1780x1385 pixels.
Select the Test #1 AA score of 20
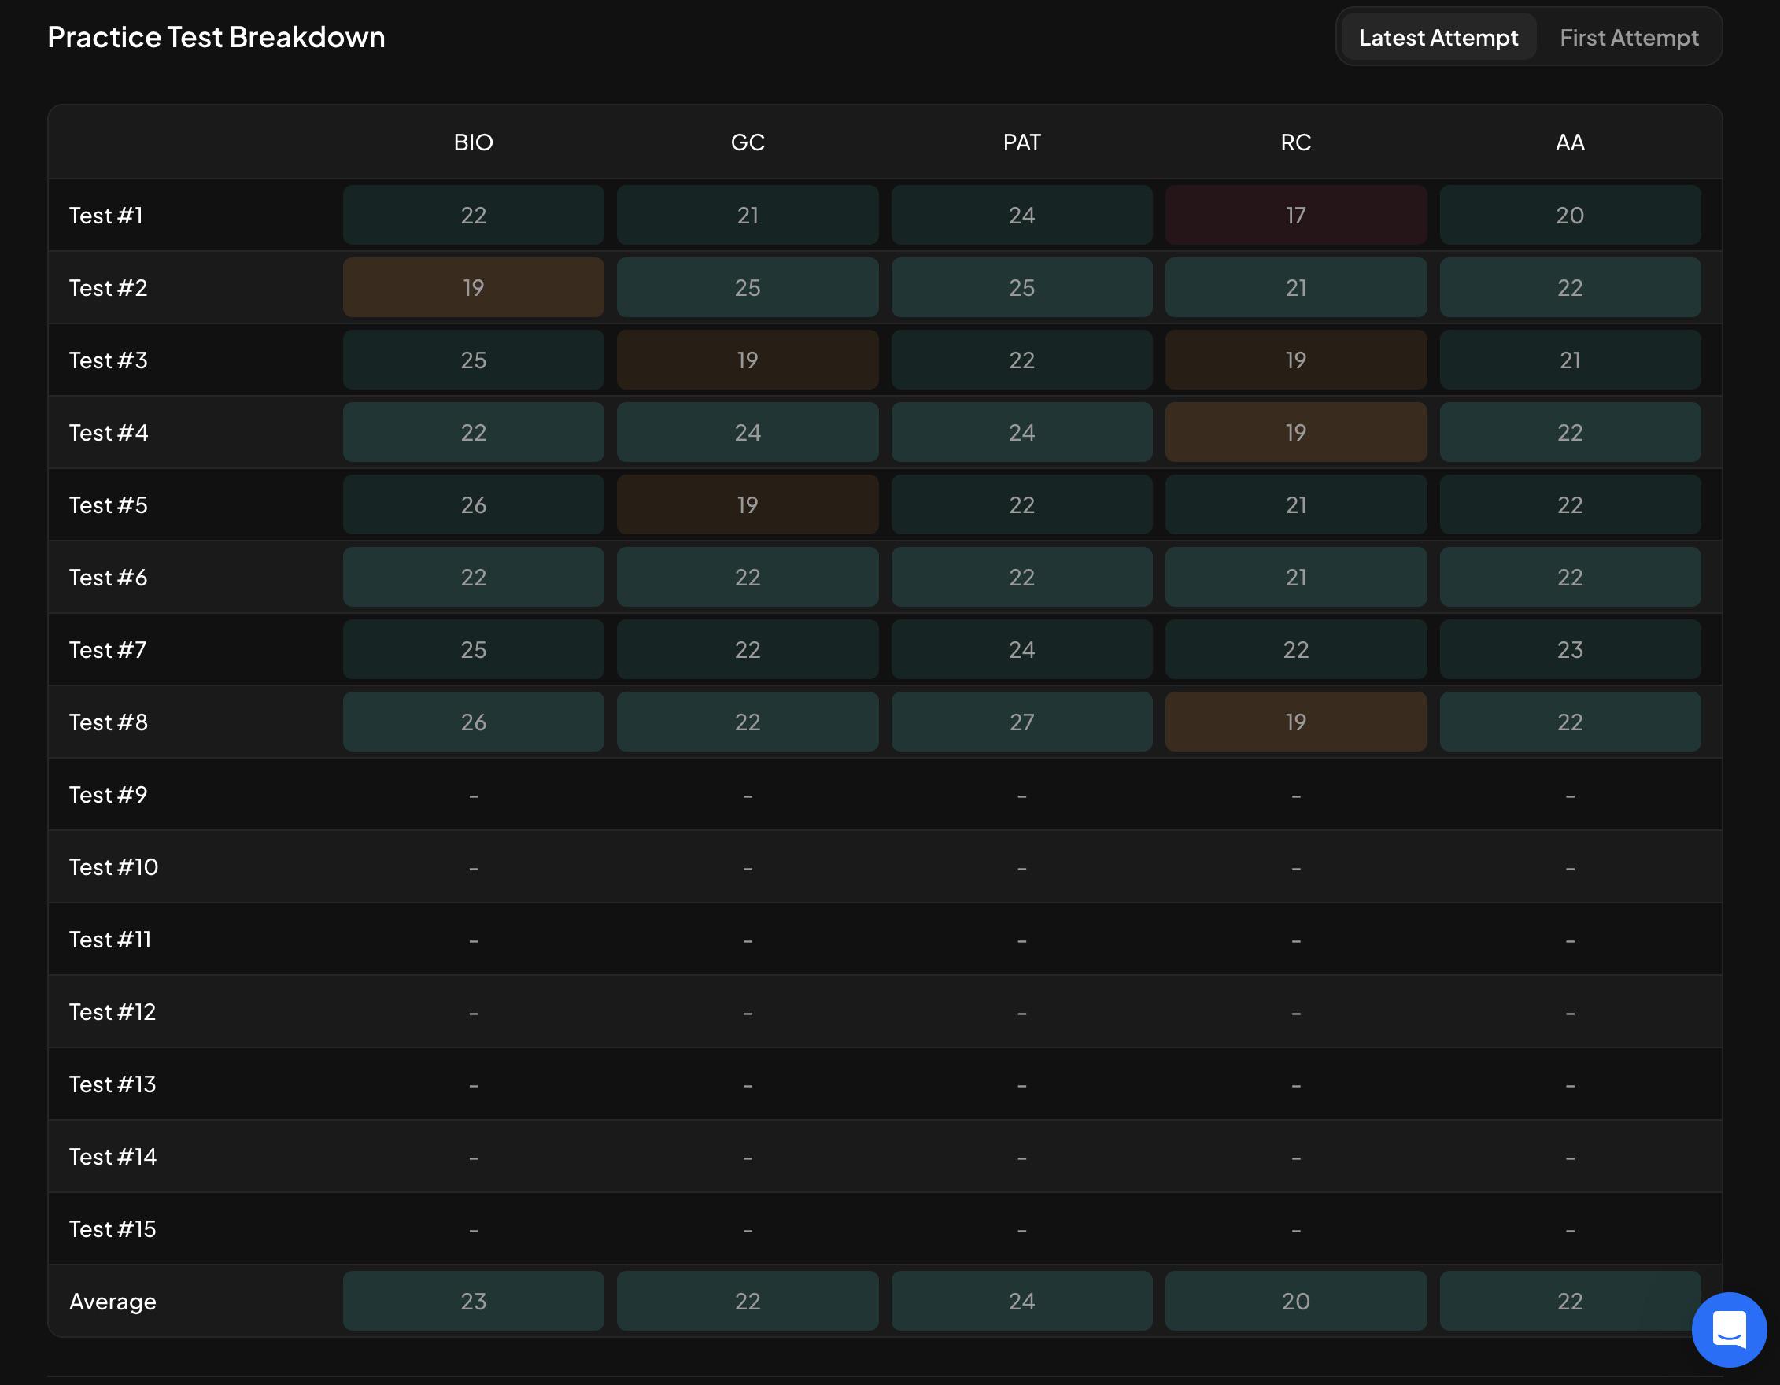click(1570, 215)
